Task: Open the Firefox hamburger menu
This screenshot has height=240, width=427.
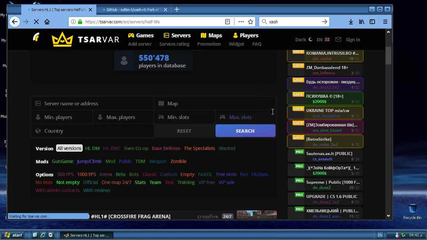Action: tap(385, 22)
